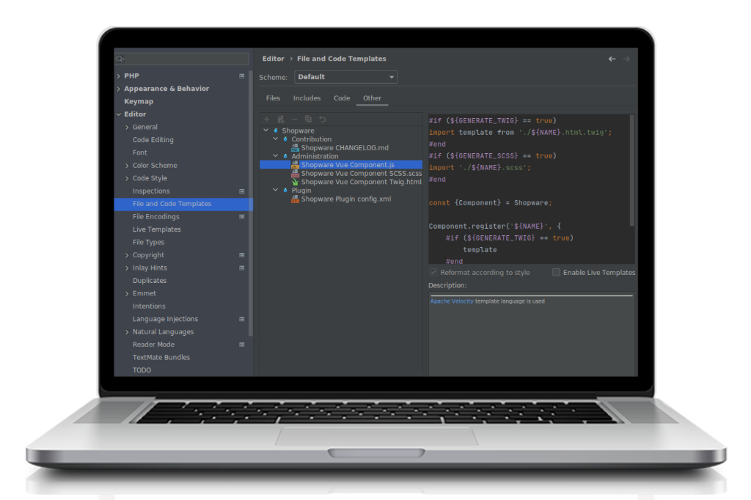The image size is (751, 500).
Task: Go back with the left arrow
Action: [612, 59]
